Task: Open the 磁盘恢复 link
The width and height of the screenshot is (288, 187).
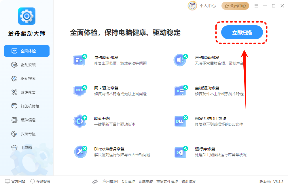Action: 189,182
